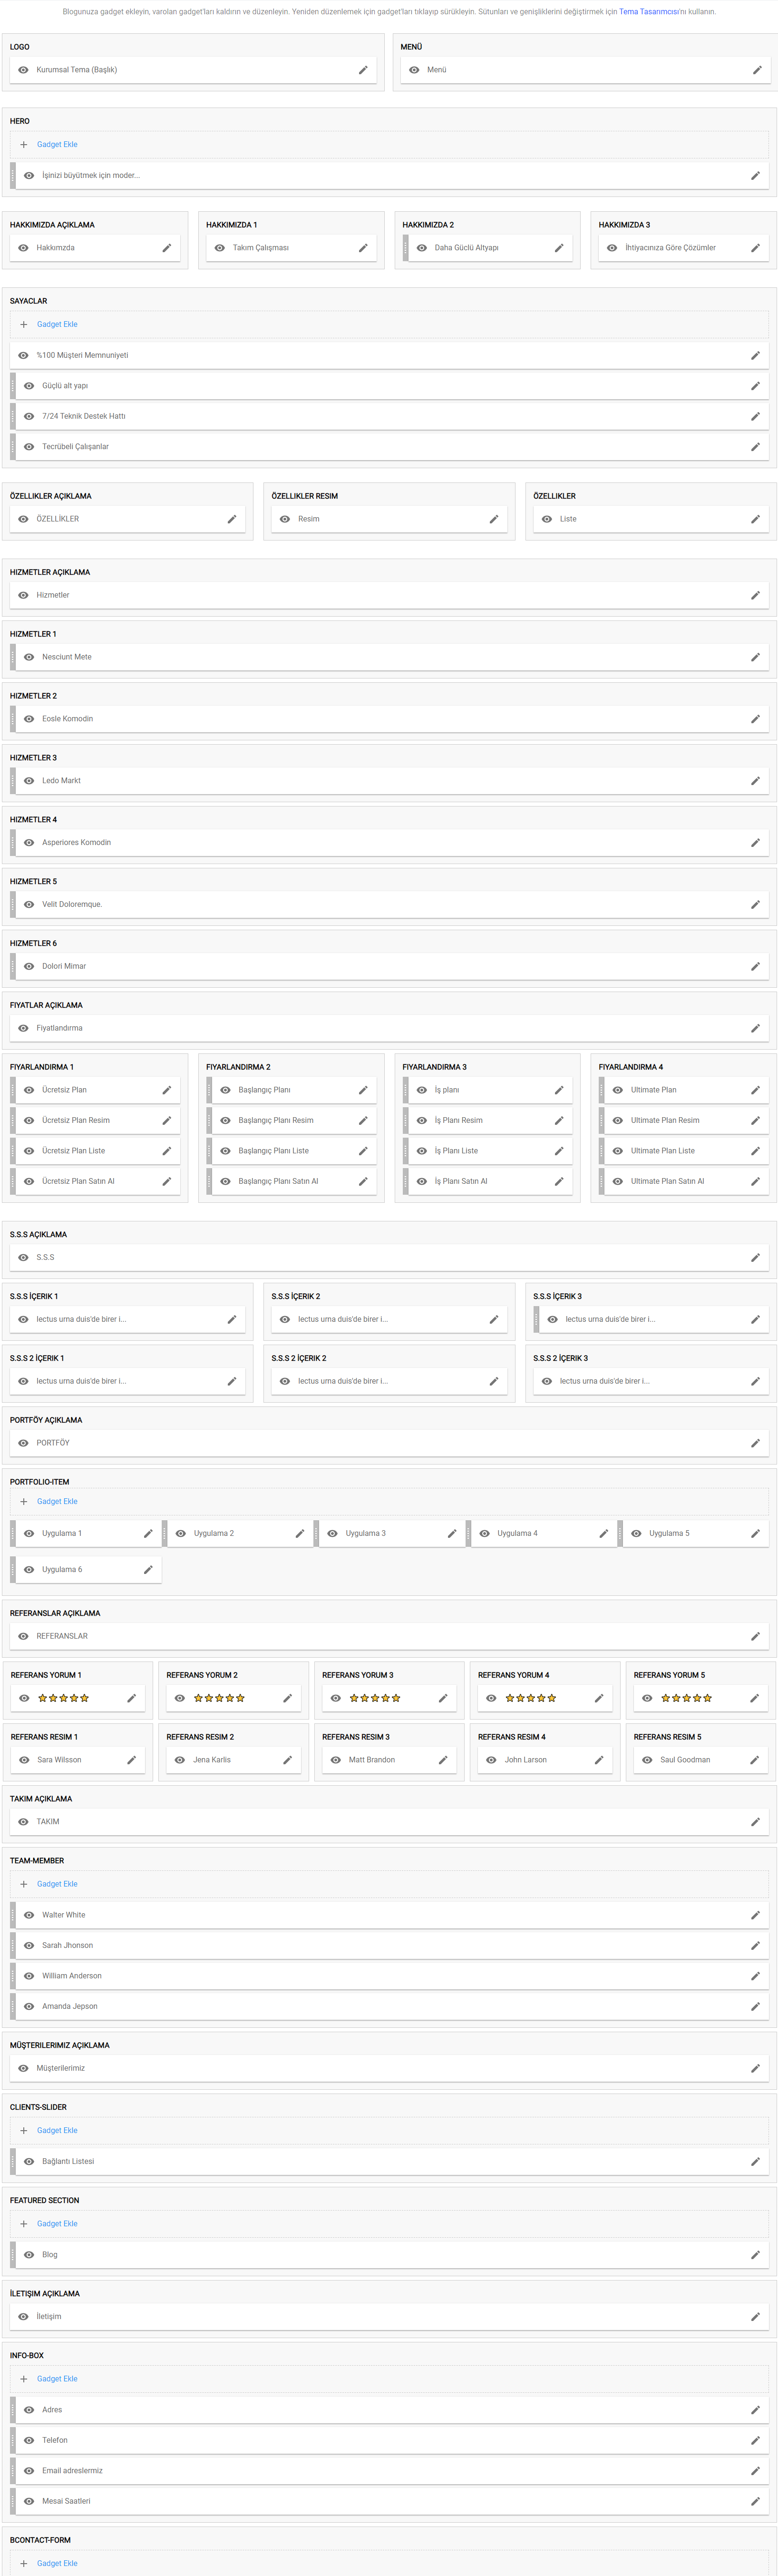Click plus icon in PORTFOLIO-ITEM section
778x2576 pixels.
pos(24,1502)
